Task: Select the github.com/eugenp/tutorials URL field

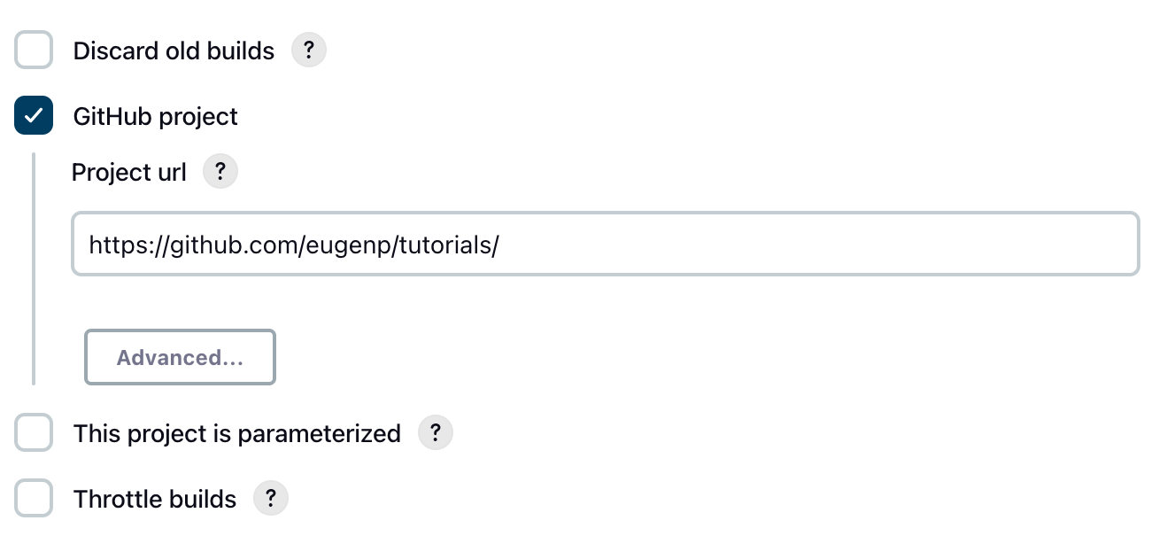Action: [605, 243]
